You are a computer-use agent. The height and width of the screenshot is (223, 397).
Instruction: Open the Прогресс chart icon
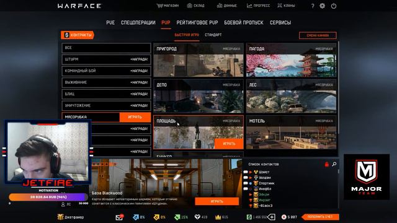coord(249,6)
